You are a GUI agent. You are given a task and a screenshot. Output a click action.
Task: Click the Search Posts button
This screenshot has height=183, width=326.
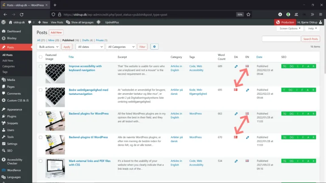[x=311, y=39]
